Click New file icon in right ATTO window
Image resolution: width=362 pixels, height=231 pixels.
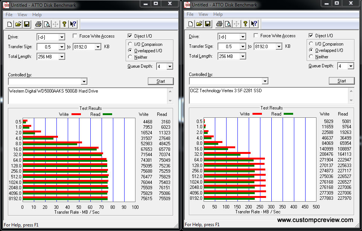pos(191,24)
